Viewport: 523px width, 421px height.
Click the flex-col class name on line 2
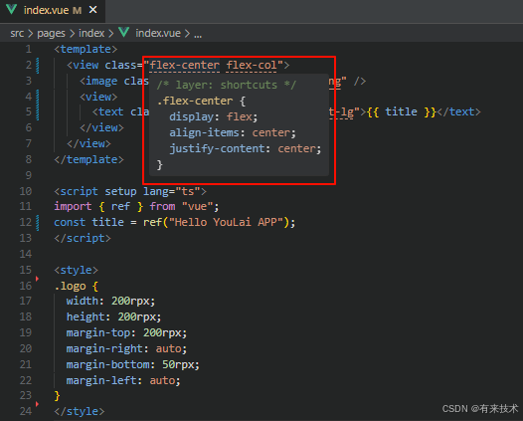[252, 65]
